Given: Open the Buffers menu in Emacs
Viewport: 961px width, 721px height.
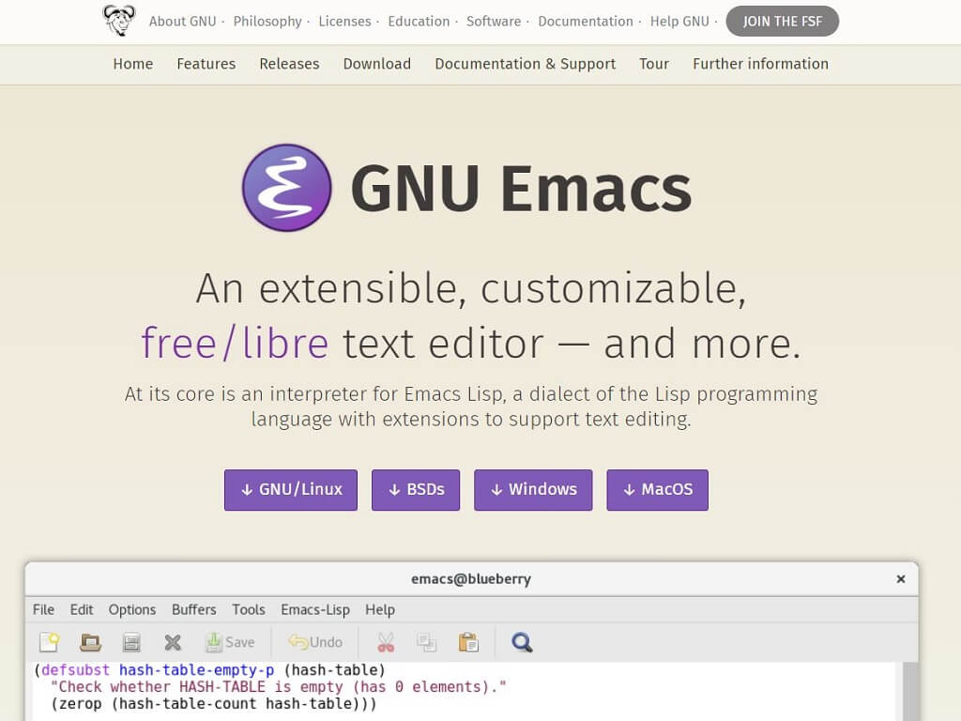Looking at the screenshot, I should 193,609.
